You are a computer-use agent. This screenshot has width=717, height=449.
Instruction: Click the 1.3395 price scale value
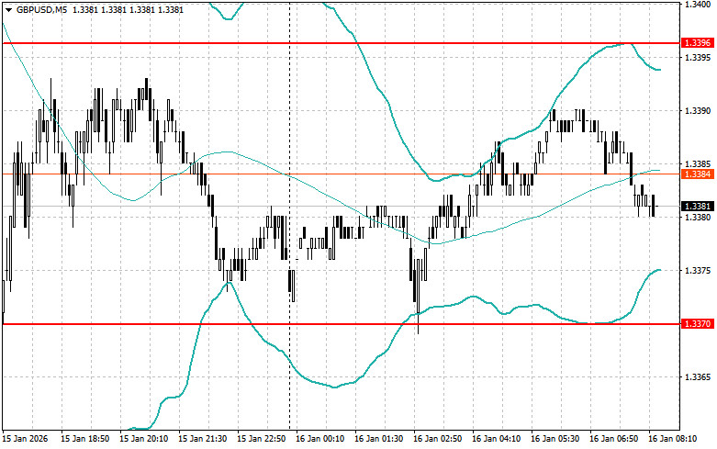[698, 58]
